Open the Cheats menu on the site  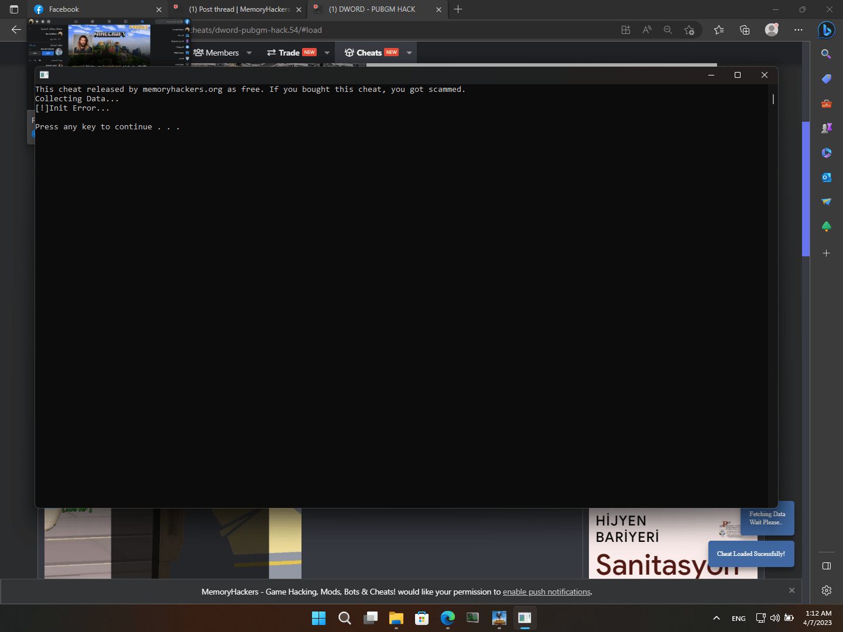pyautogui.click(x=371, y=53)
